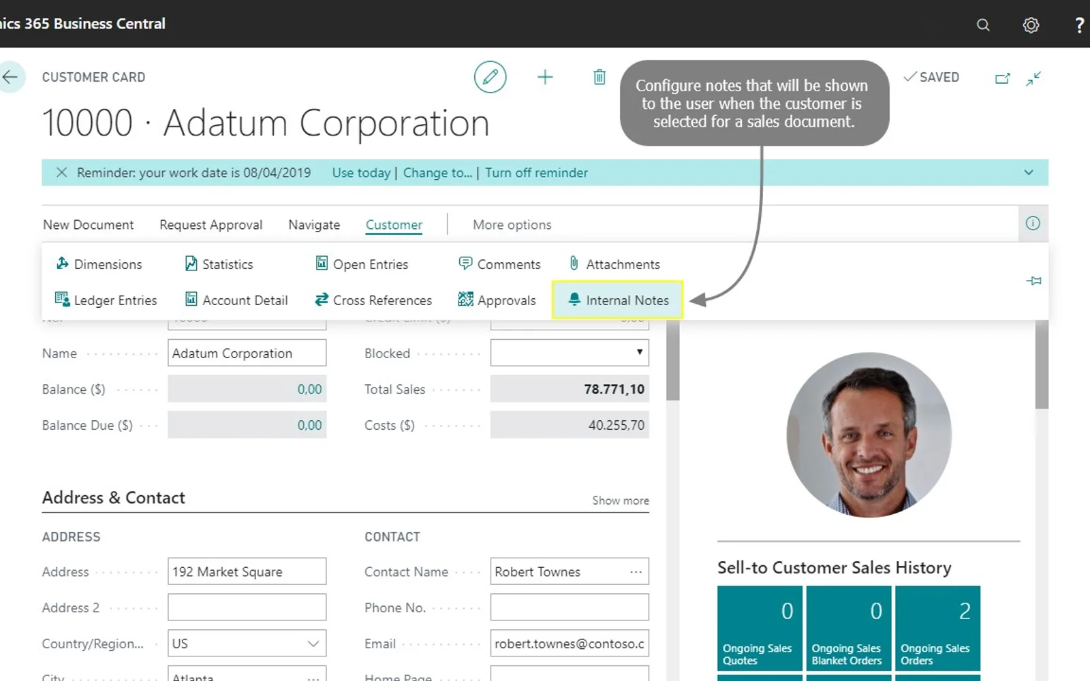Pin the action bar with pin icon
This screenshot has width=1090, height=681.
1033,281
